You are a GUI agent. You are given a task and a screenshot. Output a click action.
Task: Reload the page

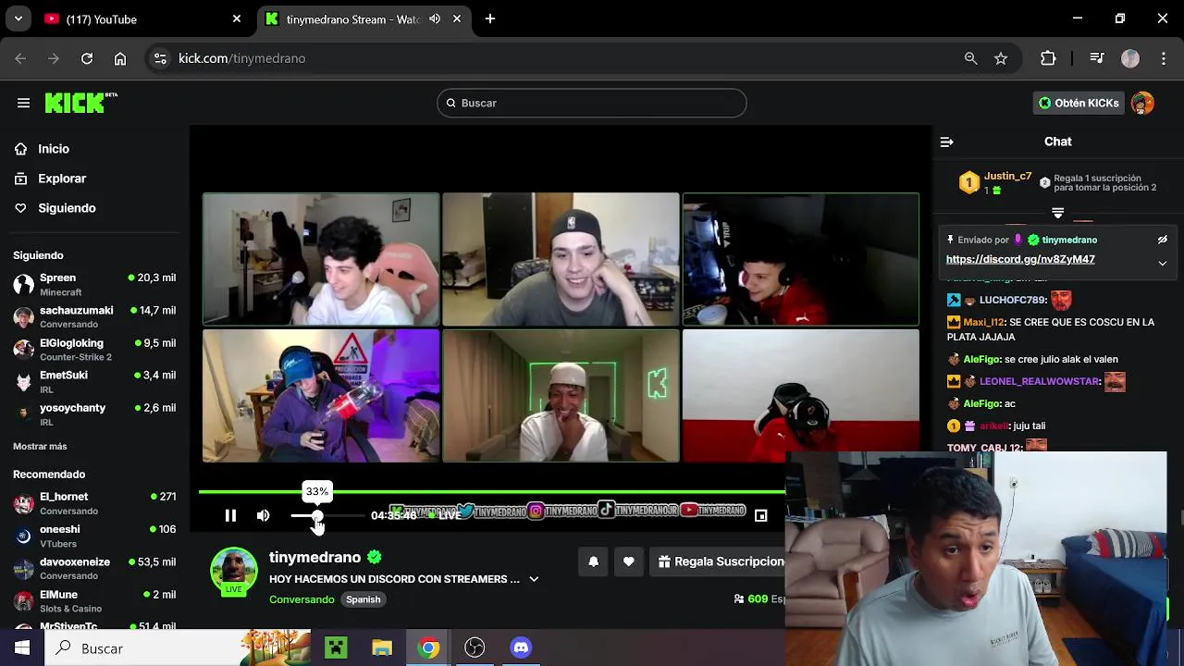point(87,58)
